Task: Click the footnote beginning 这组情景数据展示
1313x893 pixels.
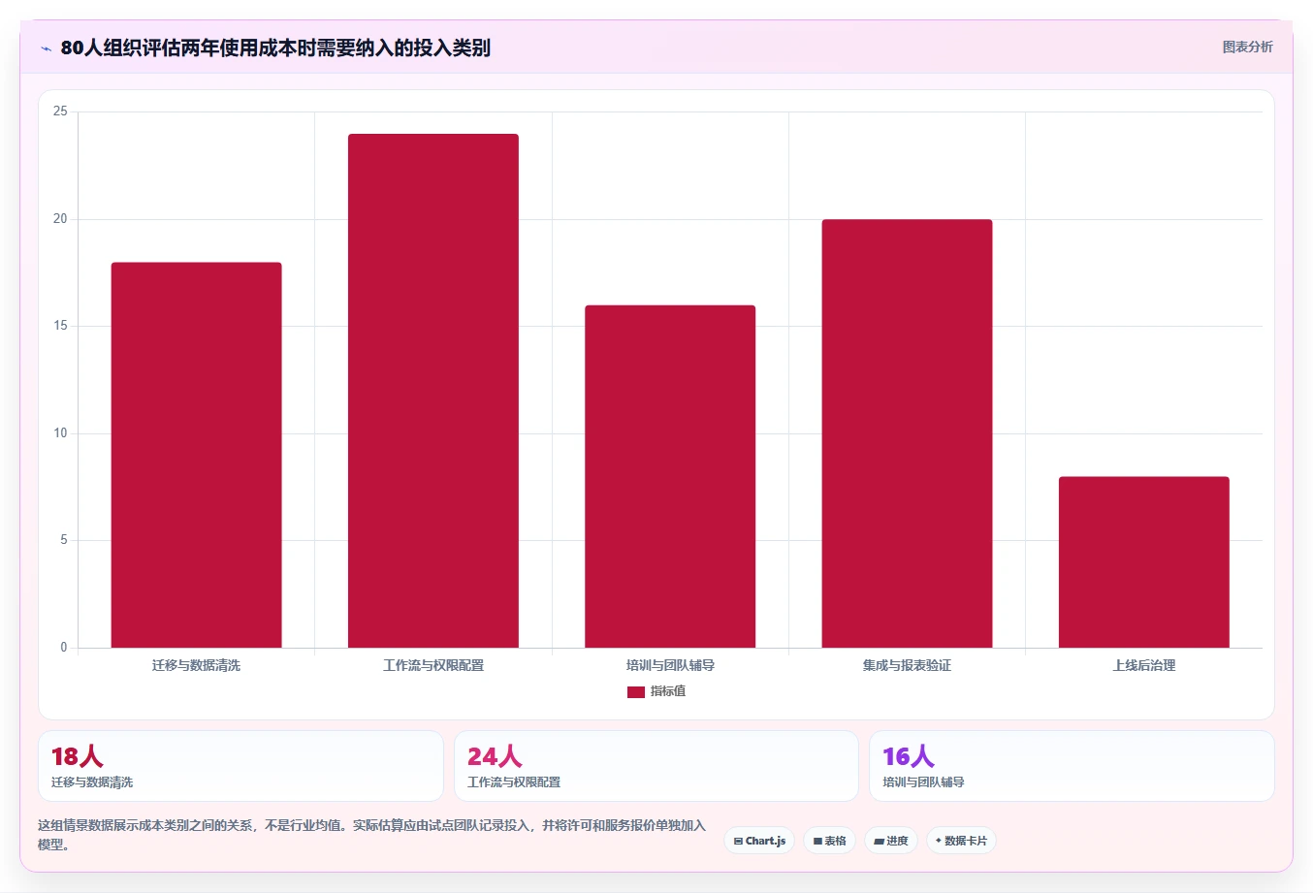Action: (371, 835)
